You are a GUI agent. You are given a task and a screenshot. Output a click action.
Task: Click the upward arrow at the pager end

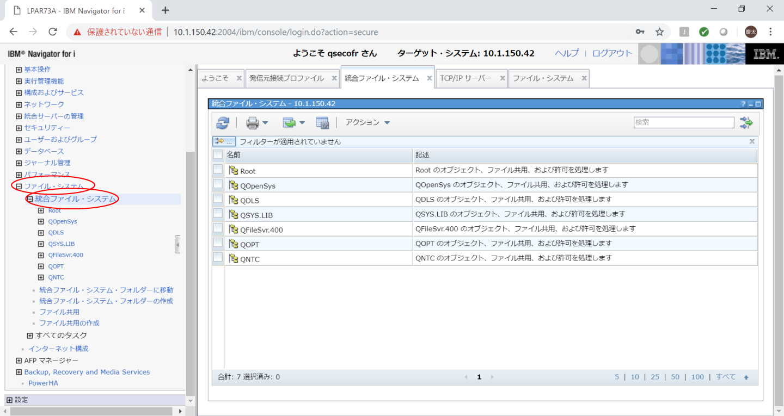[x=746, y=377]
